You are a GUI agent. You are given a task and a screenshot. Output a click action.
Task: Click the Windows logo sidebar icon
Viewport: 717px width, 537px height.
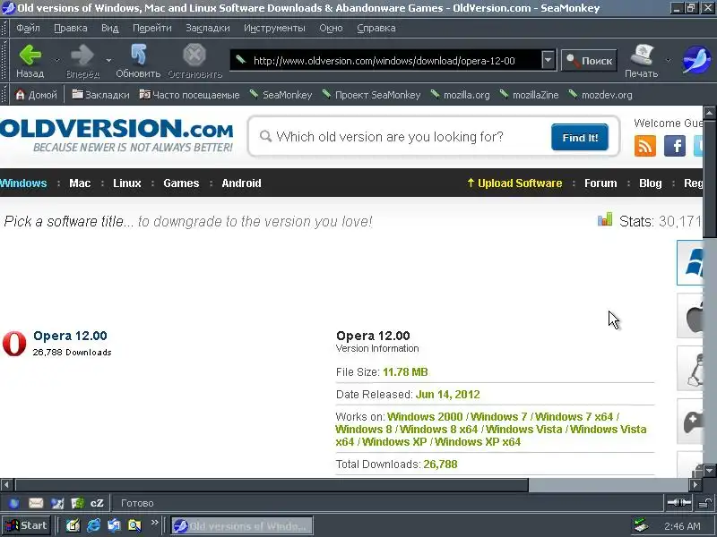coord(690,262)
